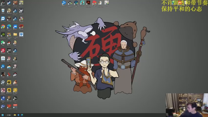This screenshot has height=117, width=208.
Task: Open the blue triangle app icon at top
Action: coord(64,3)
